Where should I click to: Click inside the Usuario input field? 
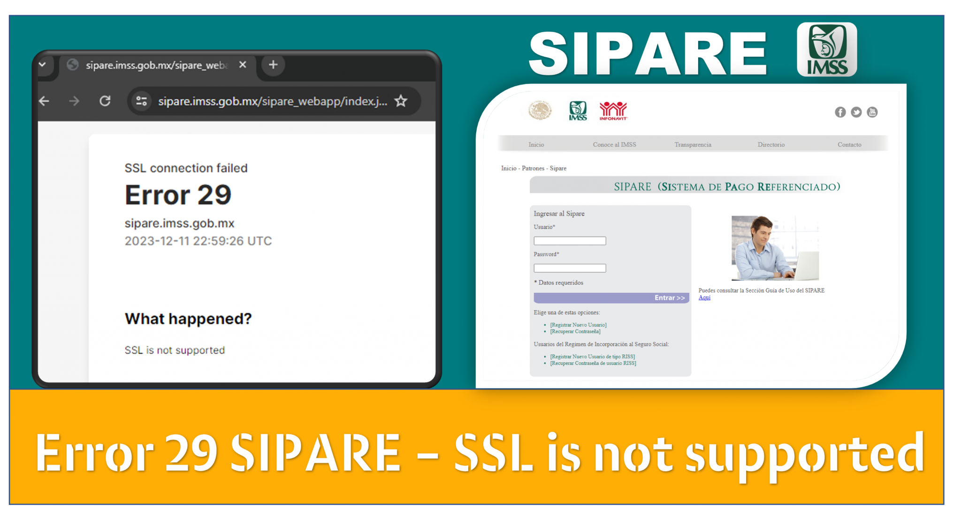569,240
